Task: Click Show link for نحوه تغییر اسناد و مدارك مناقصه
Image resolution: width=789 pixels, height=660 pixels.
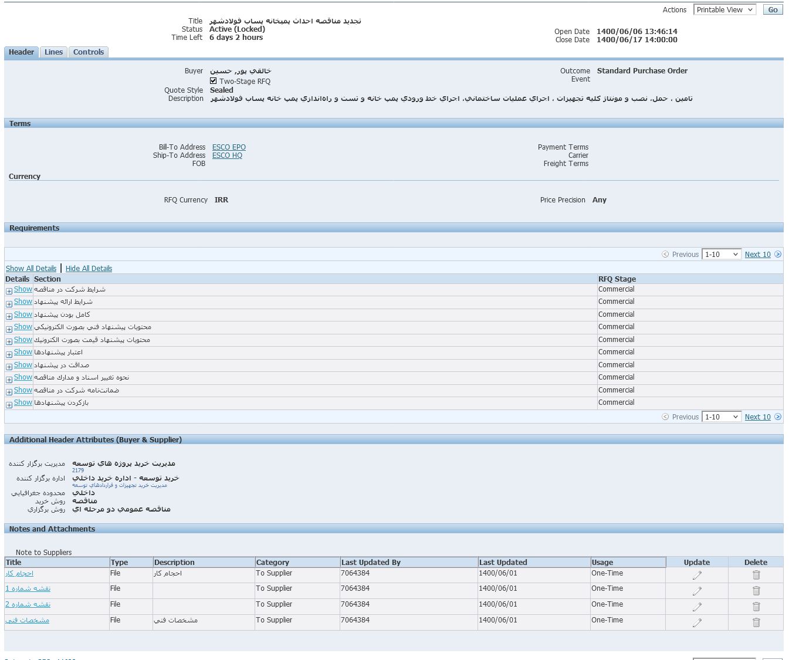Action: tap(23, 377)
